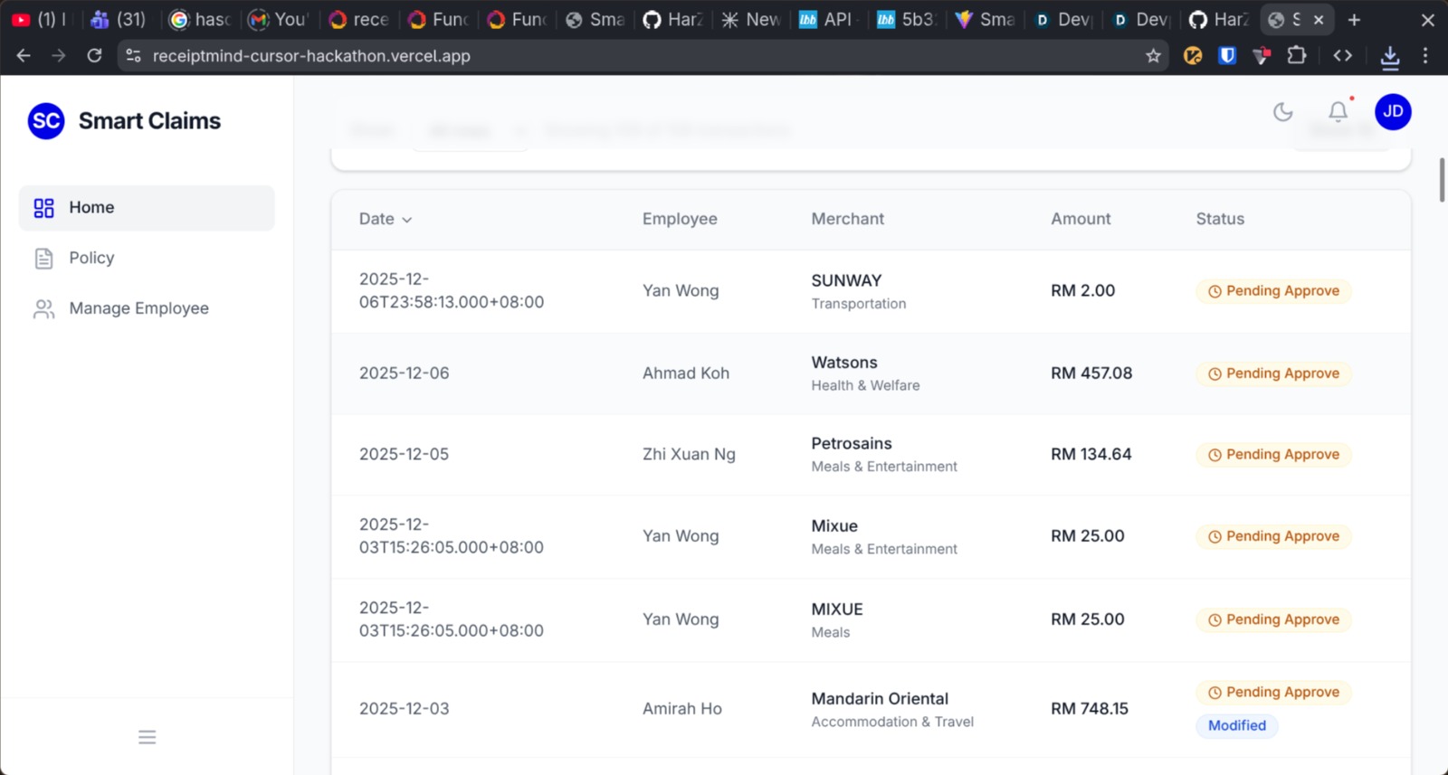Screen dimensions: 1448x775
Task: Switch to the YouTube tab
Action: pos(40,20)
